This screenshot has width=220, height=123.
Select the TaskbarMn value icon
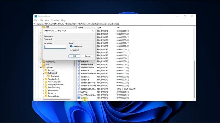(79, 77)
